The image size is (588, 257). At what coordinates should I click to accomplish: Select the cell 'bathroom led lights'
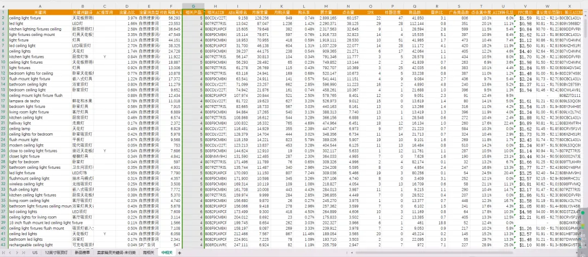[40, 240]
